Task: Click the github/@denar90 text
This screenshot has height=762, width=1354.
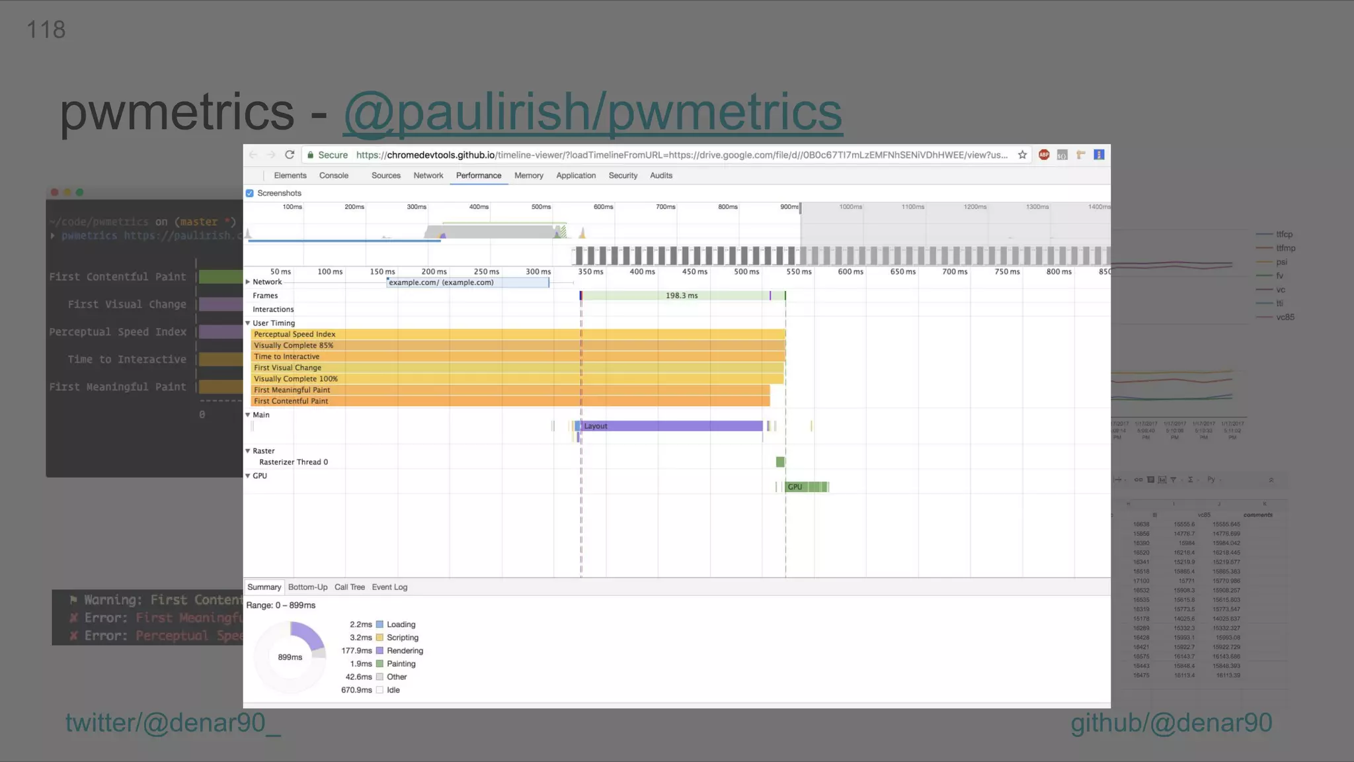Action: click(1172, 723)
